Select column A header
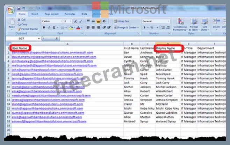Screen dimensions: 230x145 tap(67, 44)
